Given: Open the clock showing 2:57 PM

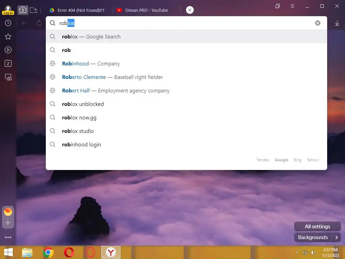Looking at the screenshot, I should point(331,253).
